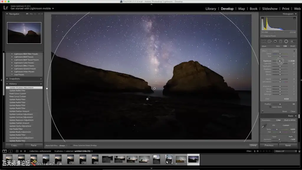Select the Adjustment Brush tool
The image size is (302, 170).
click(293, 41)
